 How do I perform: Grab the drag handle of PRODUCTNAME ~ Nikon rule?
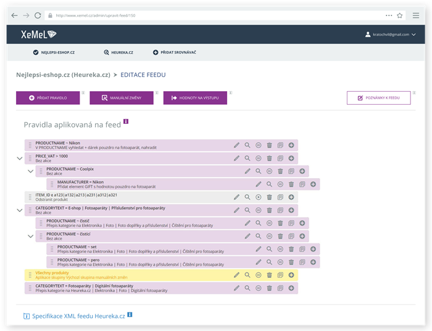click(30, 145)
